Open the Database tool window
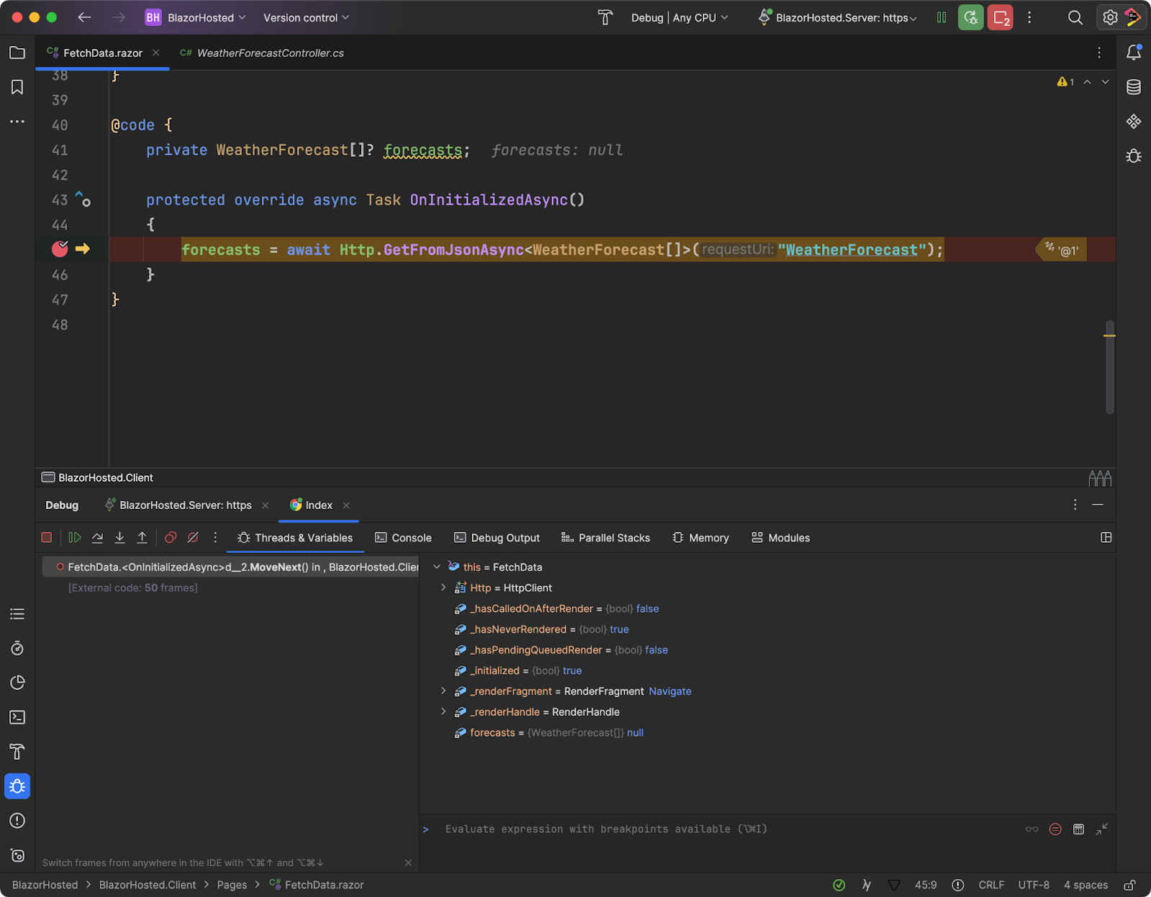The height and width of the screenshot is (897, 1151). pyautogui.click(x=1134, y=87)
